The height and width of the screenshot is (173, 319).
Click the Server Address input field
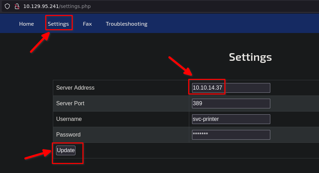click(231, 88)
